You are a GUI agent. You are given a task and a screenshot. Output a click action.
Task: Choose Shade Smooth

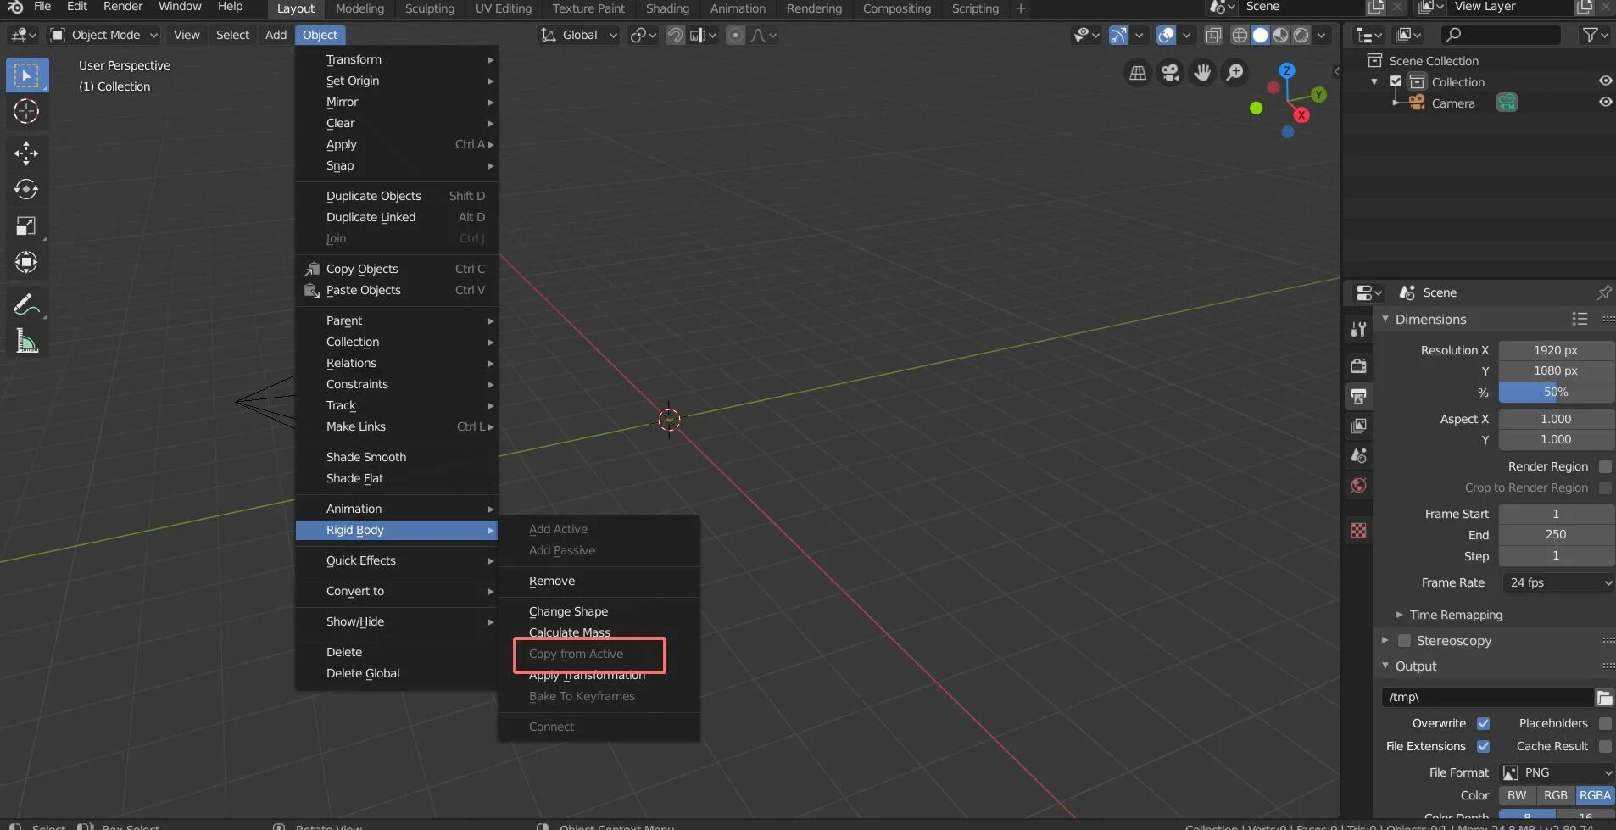point(396,457)
